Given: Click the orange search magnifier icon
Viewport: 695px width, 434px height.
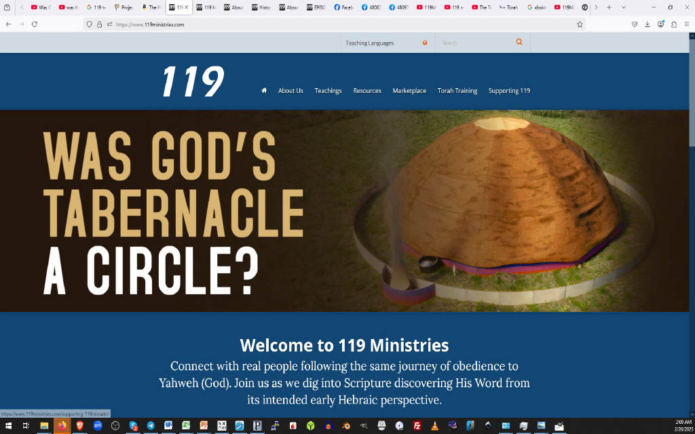Looking at the screenshot, I should 519,42.
